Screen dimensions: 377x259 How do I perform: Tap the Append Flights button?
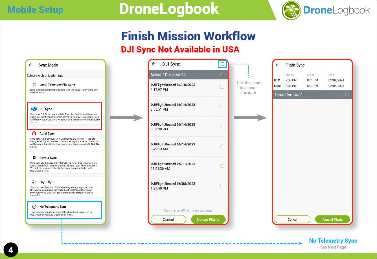pyautogui.click(x=332, y=220)
